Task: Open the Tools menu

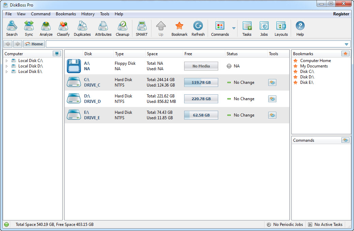Action: 104,14
